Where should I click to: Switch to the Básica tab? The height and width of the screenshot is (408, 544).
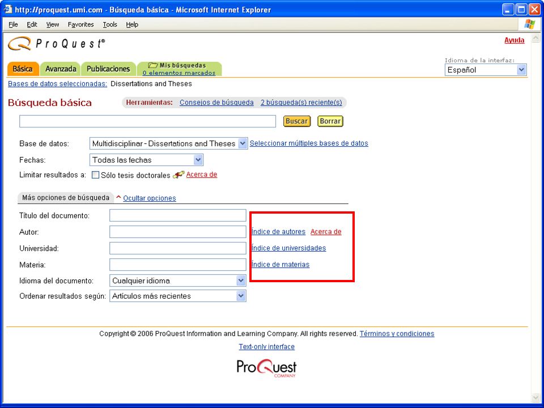(23, 69)
